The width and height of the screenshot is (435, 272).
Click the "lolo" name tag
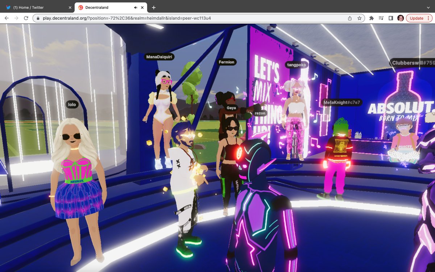point(72,104)
